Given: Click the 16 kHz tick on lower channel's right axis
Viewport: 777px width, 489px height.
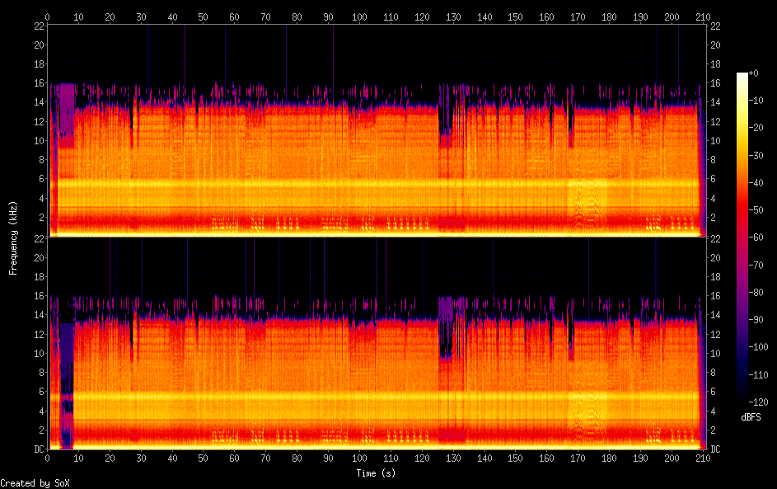Looking at the screenshot, I should pyautogui.click(x=714, y=296).
